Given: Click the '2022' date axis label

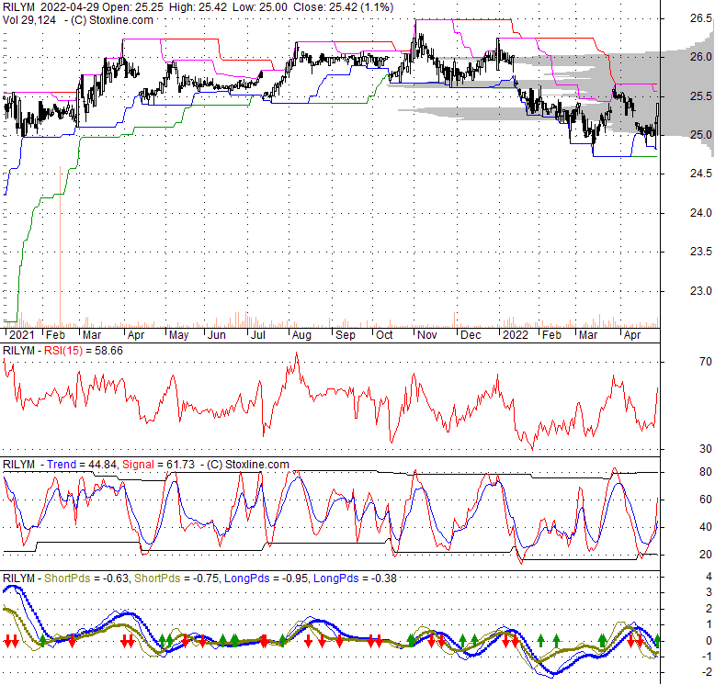Looking at the screenshot, I should pyautogui.click(x=516, y=335).
